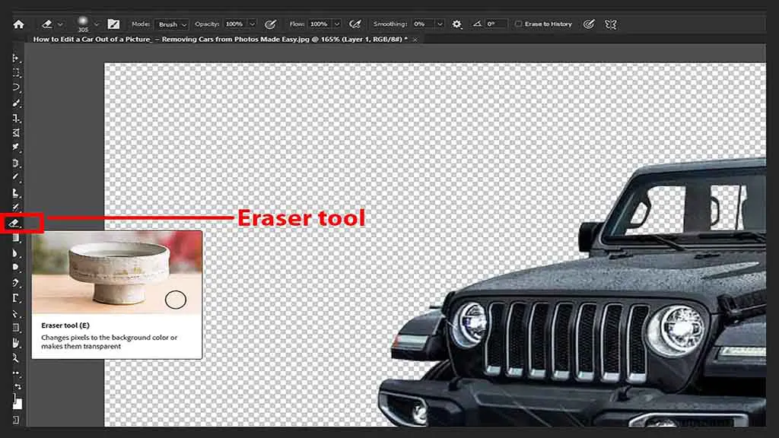Open the foreground/background color swatch

(17, 401)
